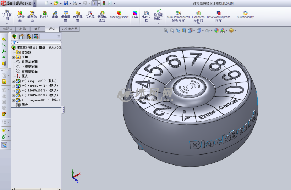
Task: Click the 传感器 sensor tool in ribbon
Action: click(90, 15)
